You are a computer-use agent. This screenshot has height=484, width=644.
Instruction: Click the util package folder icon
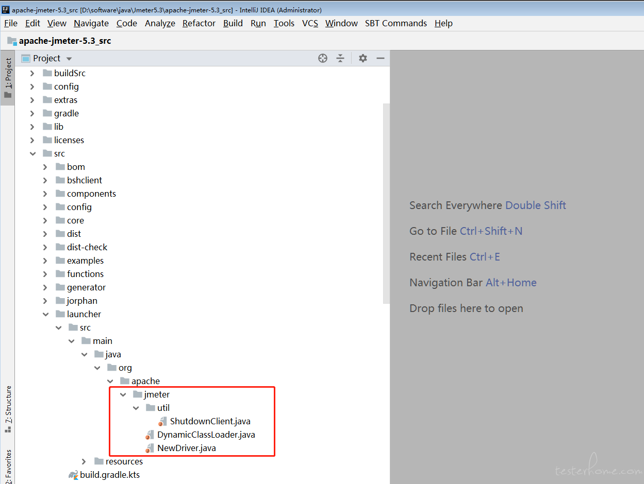pyautogui.click(x=150, y=408)
